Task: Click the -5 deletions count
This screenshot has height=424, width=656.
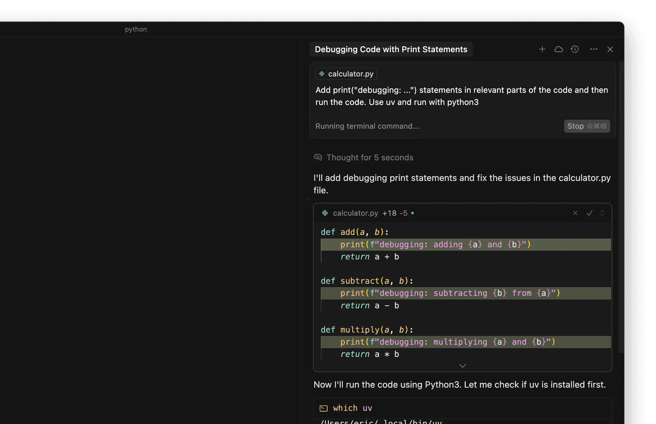Action: click(403, 213)
